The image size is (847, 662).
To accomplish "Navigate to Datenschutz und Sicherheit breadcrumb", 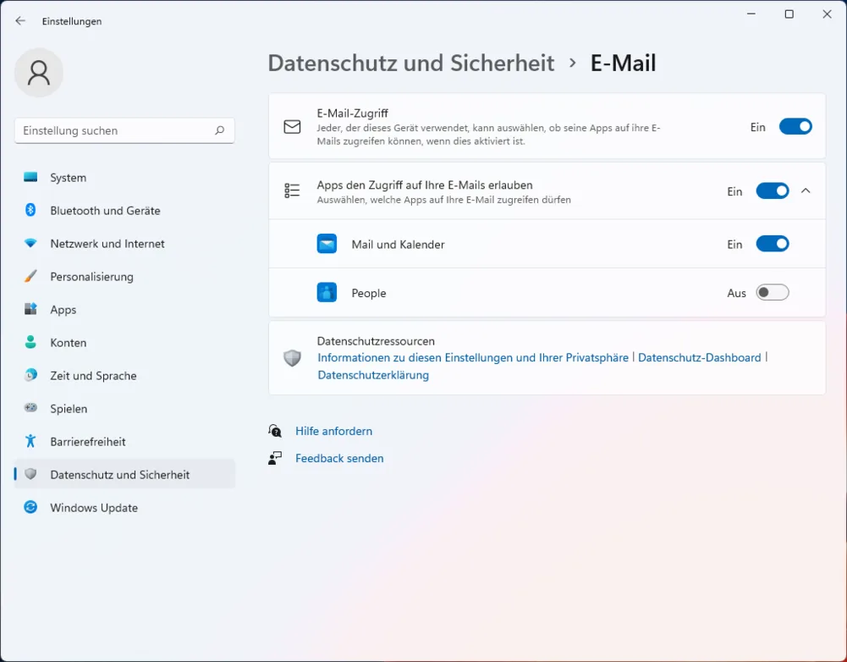I will coord(410,63).
